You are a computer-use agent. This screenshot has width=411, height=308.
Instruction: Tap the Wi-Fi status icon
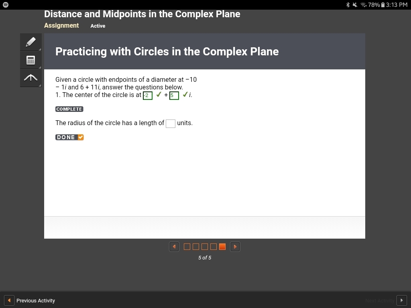363,5
